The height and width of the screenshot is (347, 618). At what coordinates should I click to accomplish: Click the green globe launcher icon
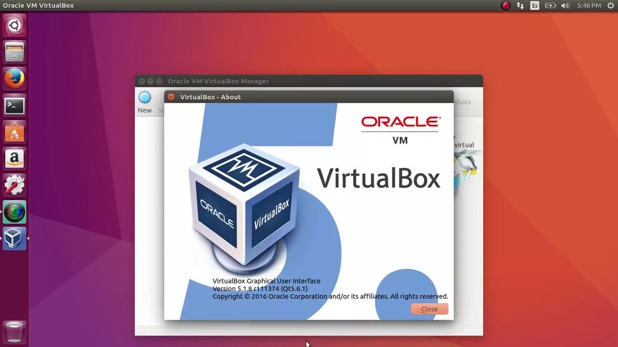pyautogui.click(x=14, y=212)
